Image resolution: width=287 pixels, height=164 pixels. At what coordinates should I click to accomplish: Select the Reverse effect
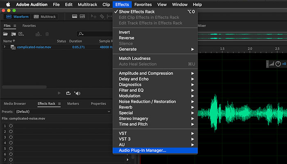tap(155, 38)
